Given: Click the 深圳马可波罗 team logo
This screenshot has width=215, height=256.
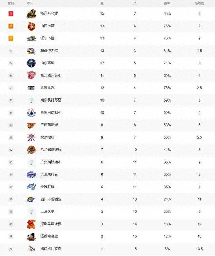Looking at the screenshot, I should tap(31, 224).
